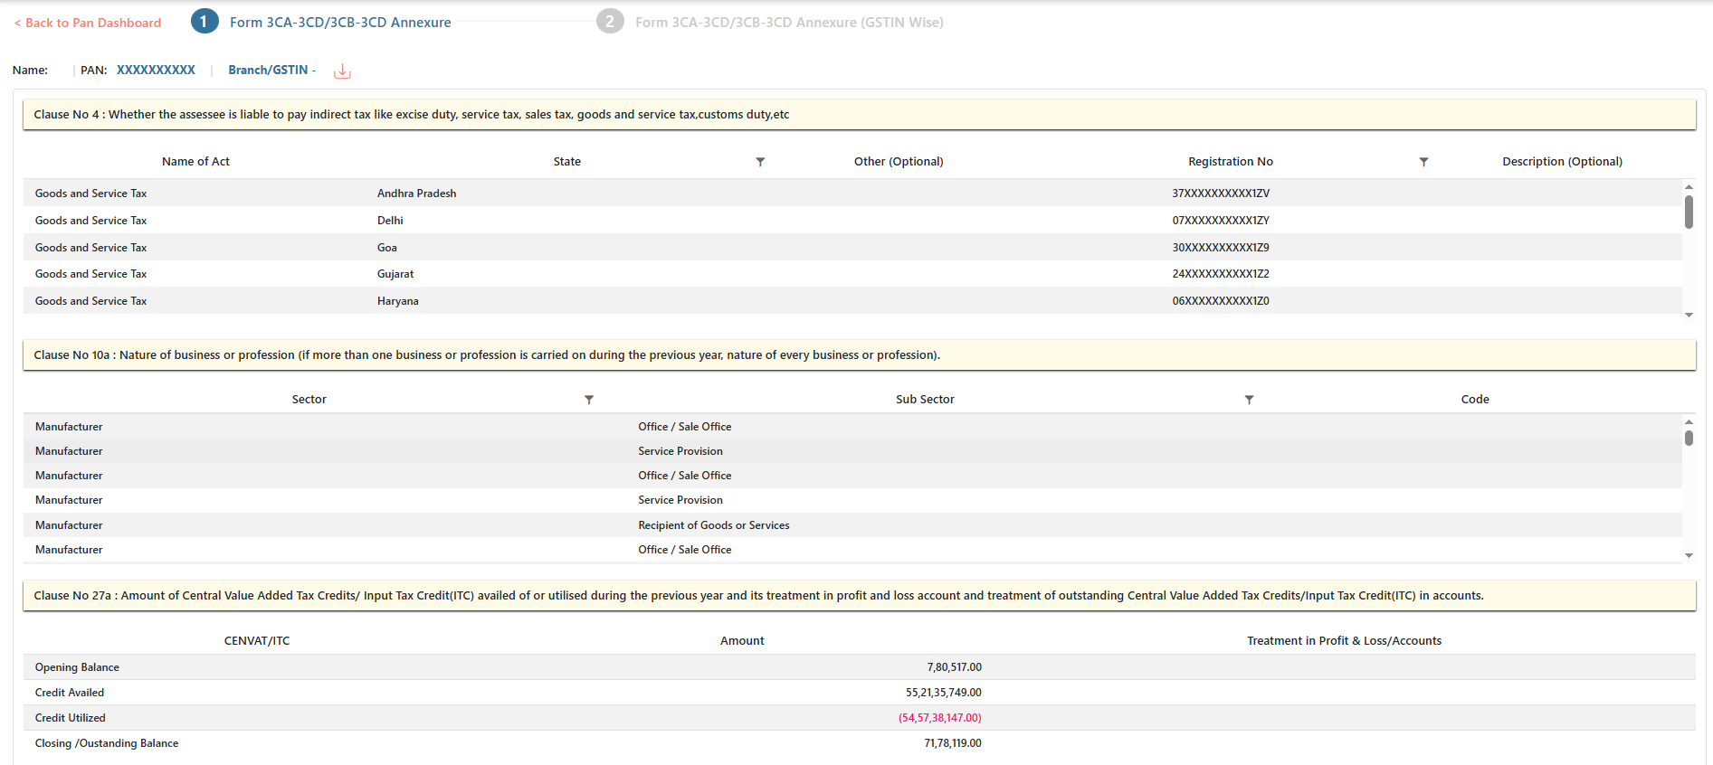
Task: Select the Gujarat state cell
Action: click(395, 274)
